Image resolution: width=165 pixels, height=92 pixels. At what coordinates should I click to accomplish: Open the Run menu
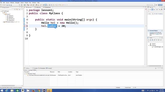pos(30,3)
